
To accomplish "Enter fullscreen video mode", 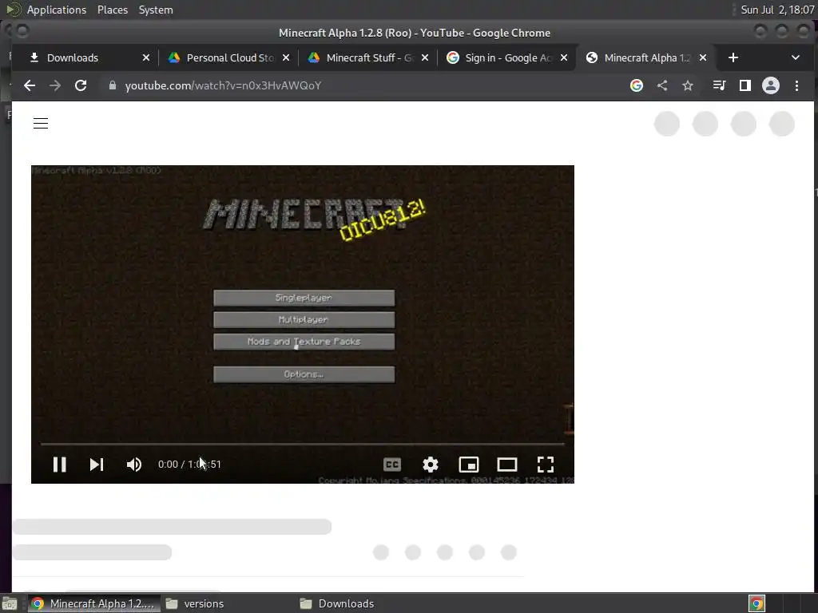I will 546,465.
